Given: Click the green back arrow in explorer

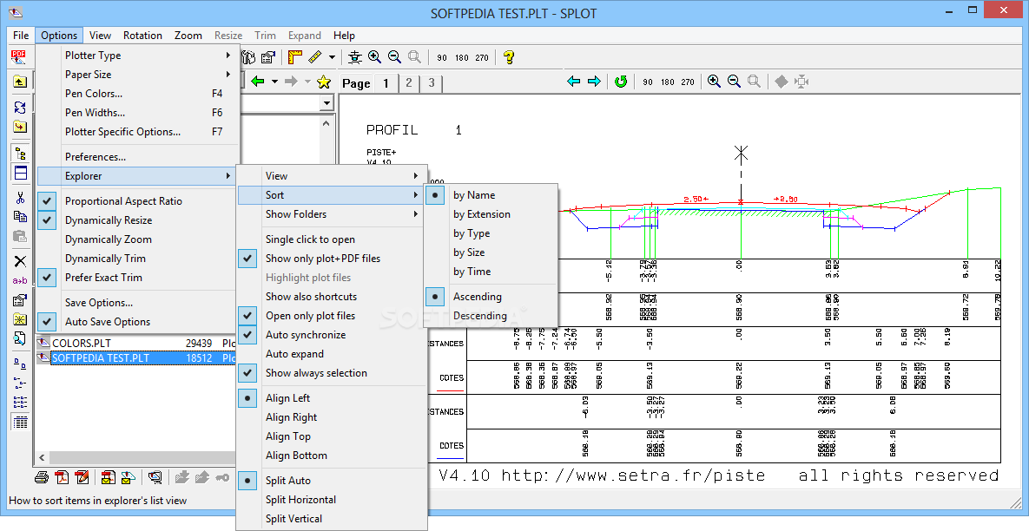Looking at the screenshot, I should (x=257, y=82).
